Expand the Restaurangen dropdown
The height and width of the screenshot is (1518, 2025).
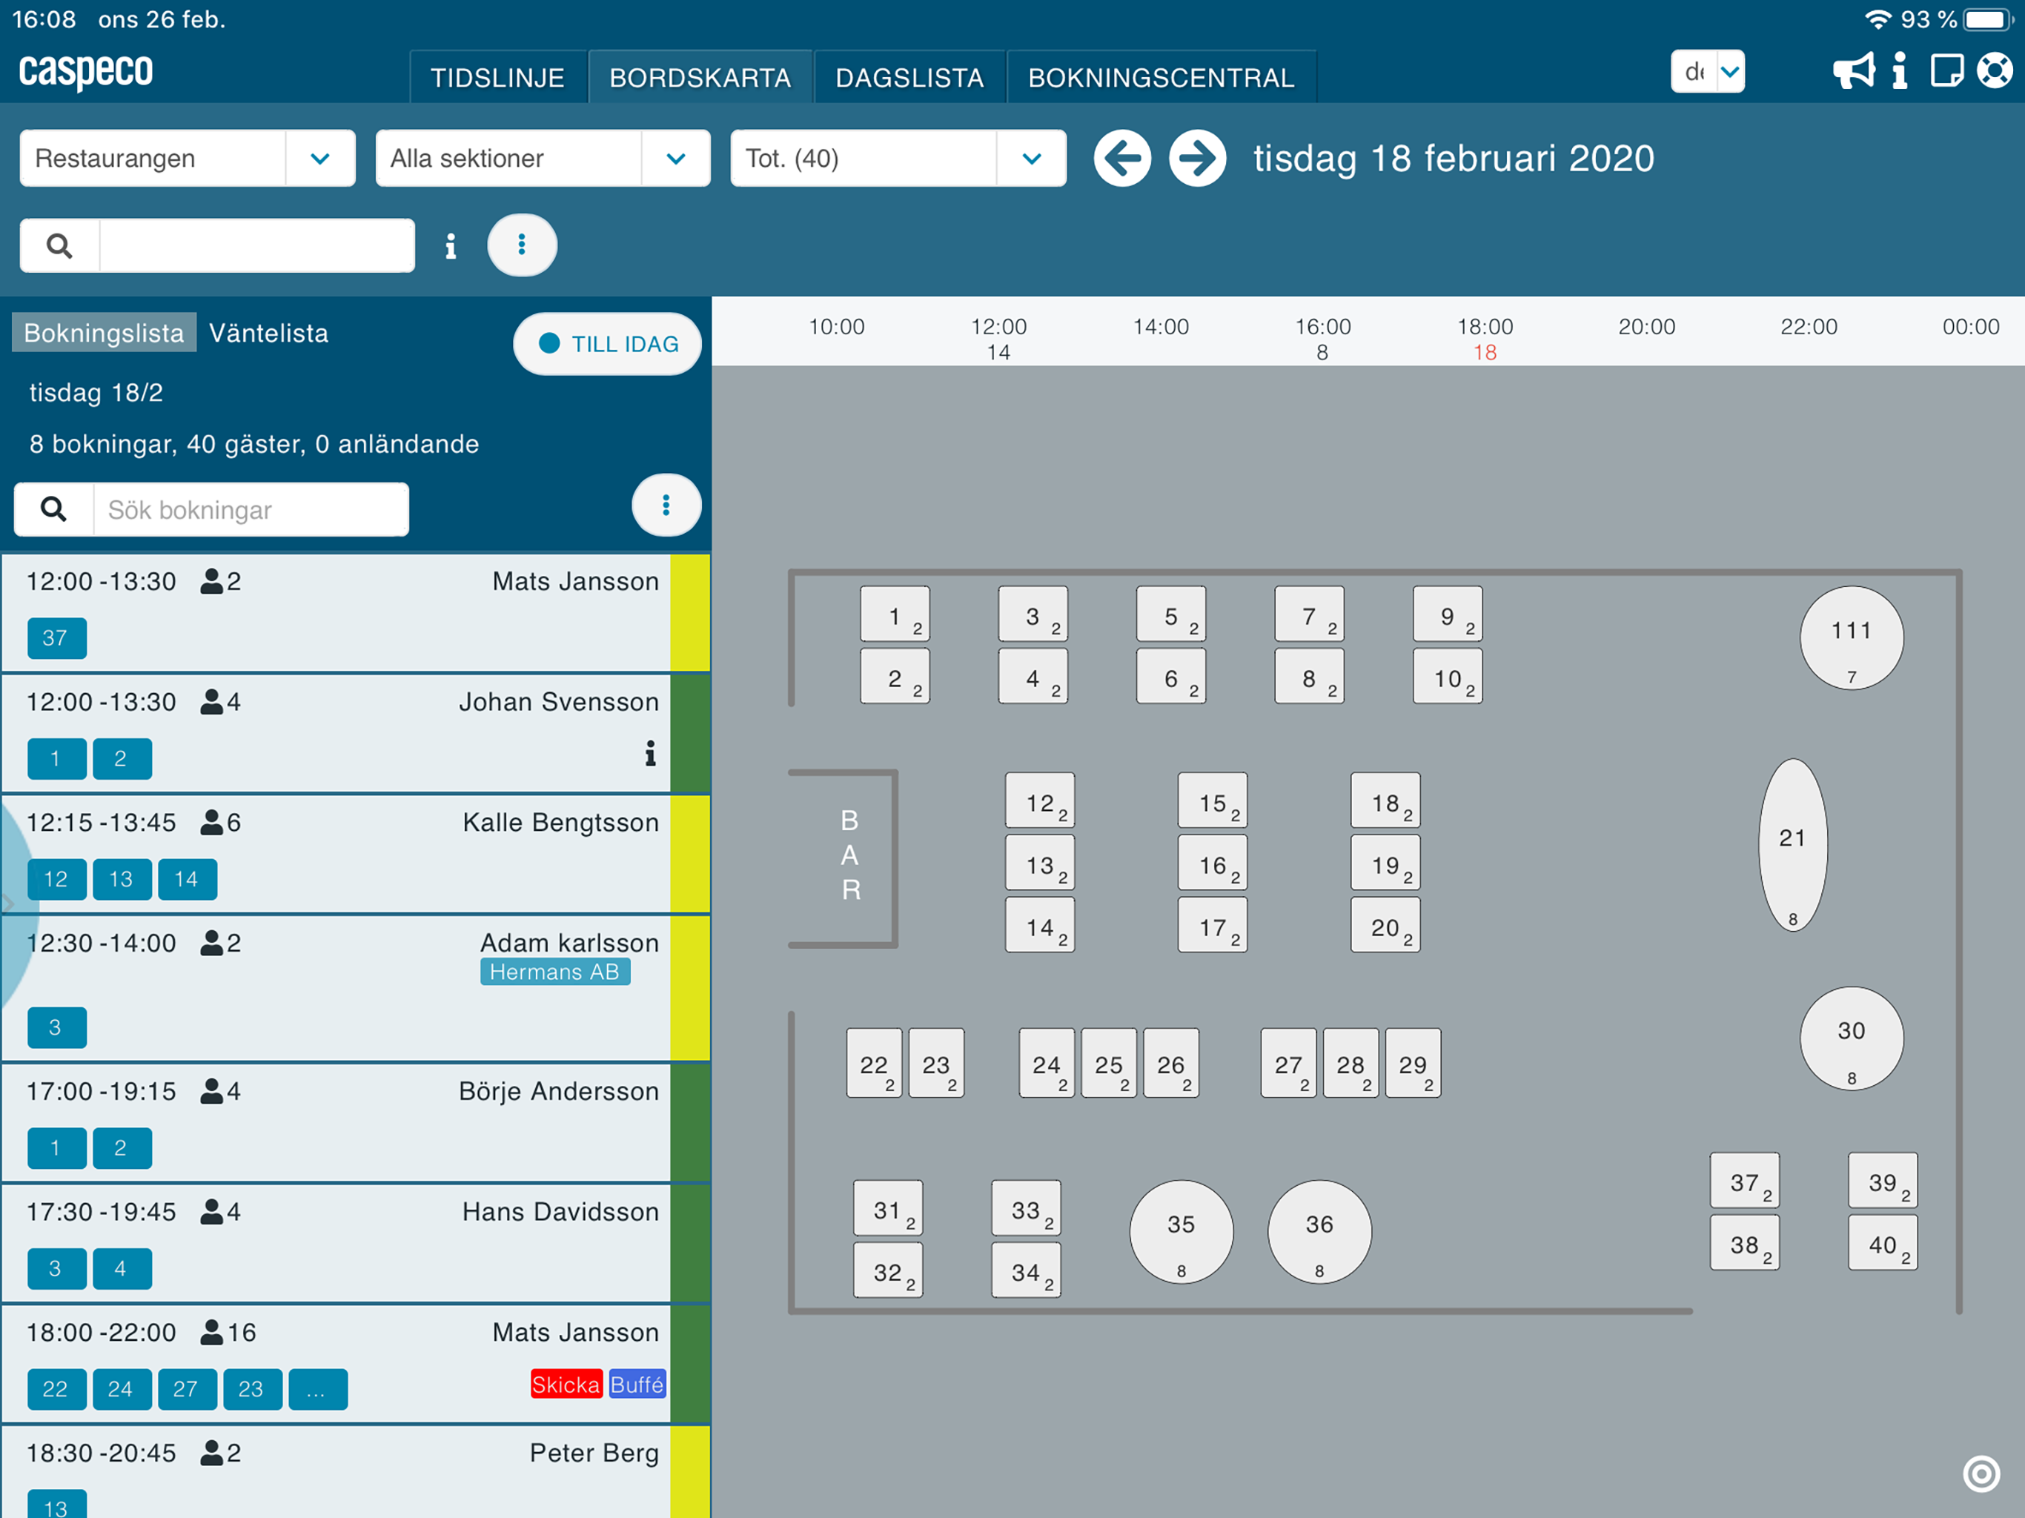188,159
